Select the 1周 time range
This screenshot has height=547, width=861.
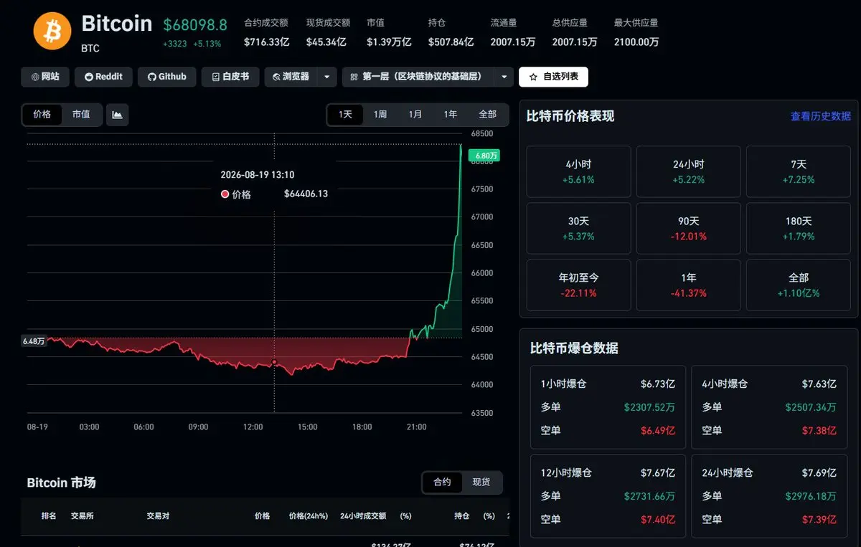pyautogui.click(x=380, y=115)
